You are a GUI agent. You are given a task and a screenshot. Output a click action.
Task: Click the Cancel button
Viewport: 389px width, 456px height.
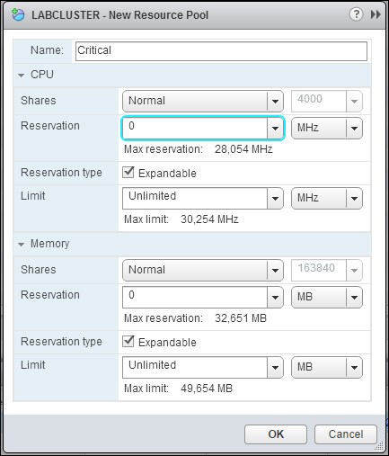point(346,434)
